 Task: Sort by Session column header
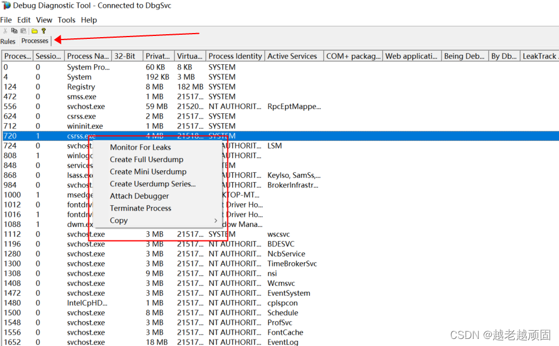[49, 56]
